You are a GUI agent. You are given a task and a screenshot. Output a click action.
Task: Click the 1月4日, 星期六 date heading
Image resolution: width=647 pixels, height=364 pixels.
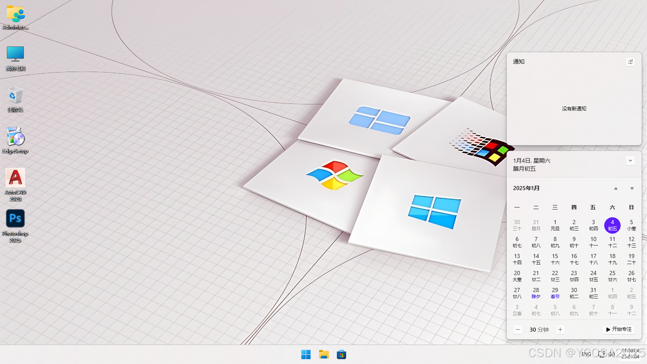[x=532, y=161]
